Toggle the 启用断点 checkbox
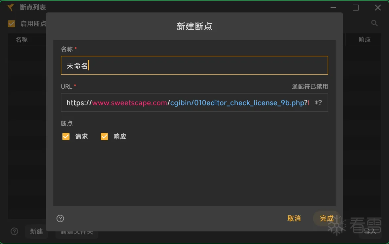Viewport: 389px width, 244px height. tap(11, 23)
